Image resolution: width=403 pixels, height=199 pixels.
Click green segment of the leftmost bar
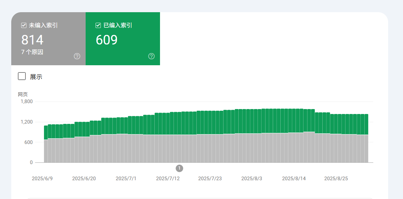click(46, 132)
